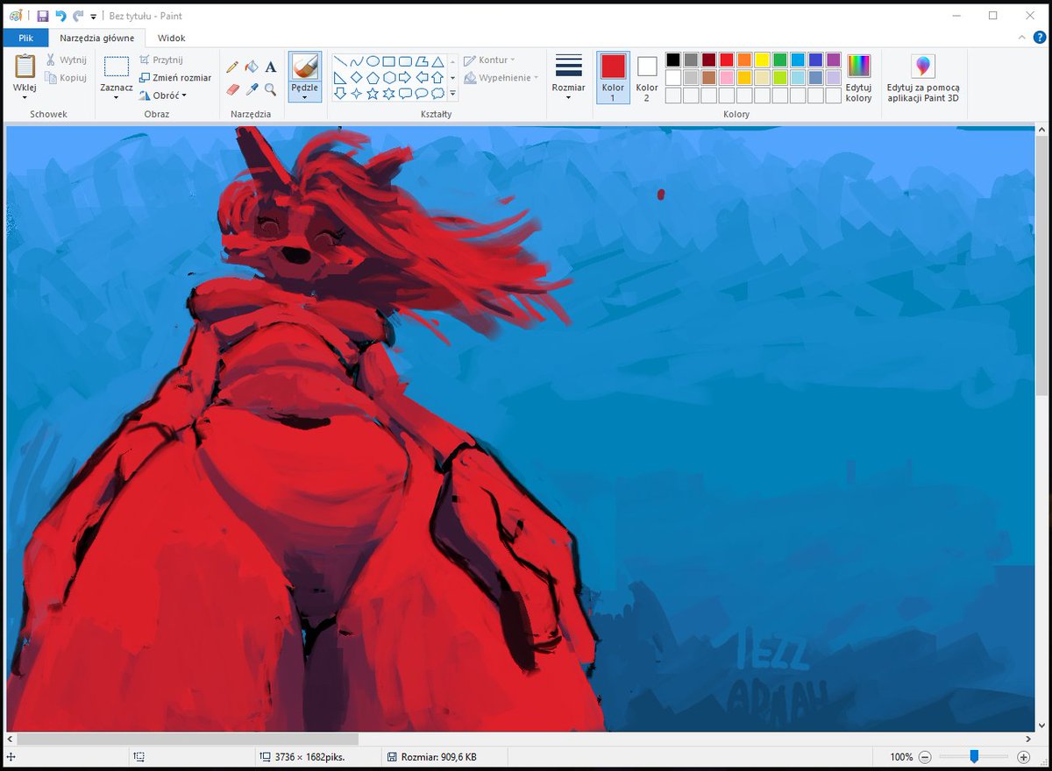Click the Undo arrow in title bar

pyautogui.click(x=60, y=16)
